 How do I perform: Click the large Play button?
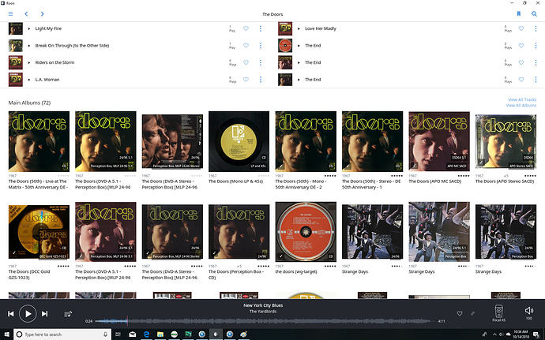28,314
